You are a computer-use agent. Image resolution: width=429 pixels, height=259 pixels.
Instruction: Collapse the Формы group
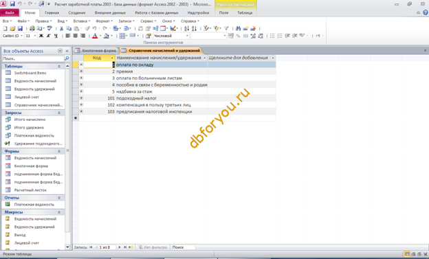click(x=59, y=151)
